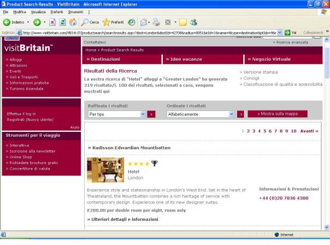Screen dimensions: 330x245
Task: Open the Preferiti star in the toolbar
Action: pos(113,22)
